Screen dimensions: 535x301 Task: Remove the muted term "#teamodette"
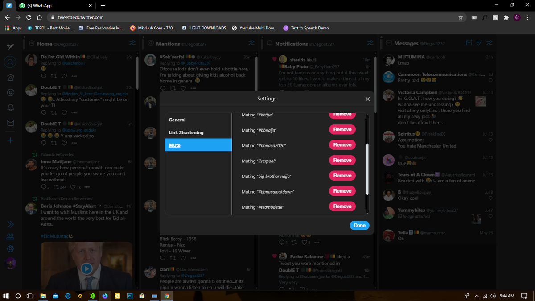tap(342, 206)
